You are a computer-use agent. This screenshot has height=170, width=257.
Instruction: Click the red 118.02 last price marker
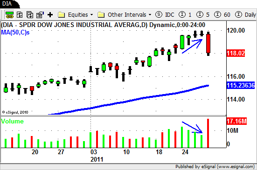[236, 54]
